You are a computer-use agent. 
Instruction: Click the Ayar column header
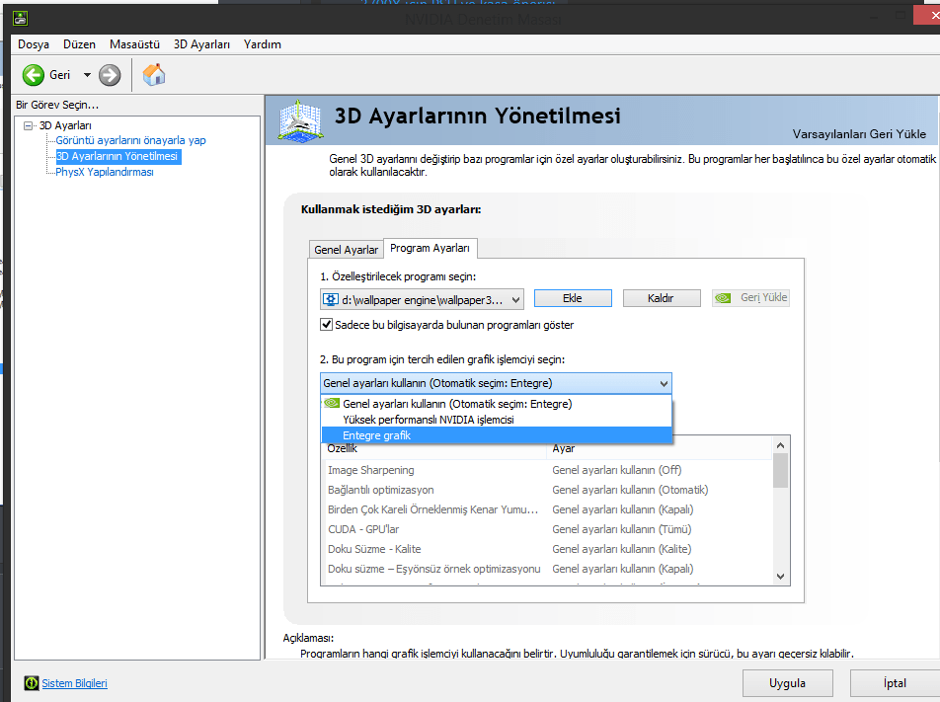click(x=660, y=450)
